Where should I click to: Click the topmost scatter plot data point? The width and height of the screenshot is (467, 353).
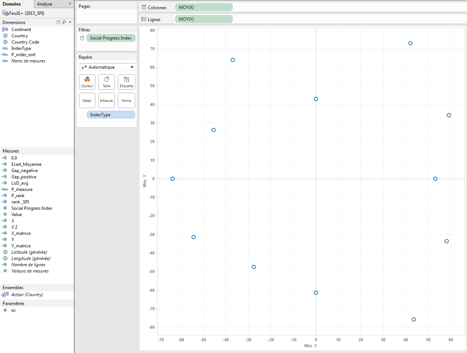[x=410, y=43]
